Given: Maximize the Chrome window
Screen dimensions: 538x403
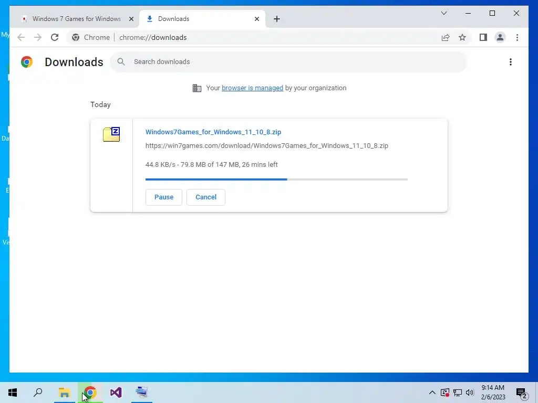Looking at the screenshot, I should 492,13.
